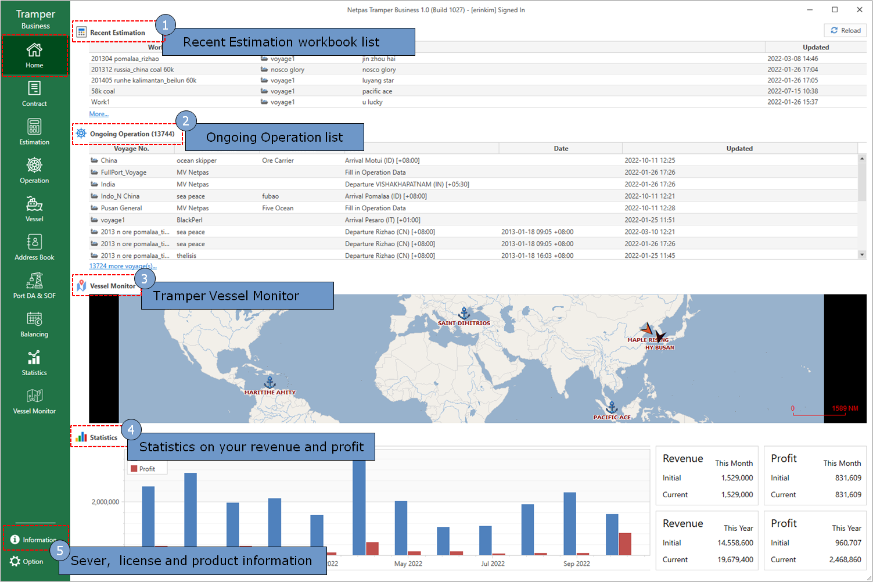This screenshot has width=873, height=582.
Task: Click the Ongoing Operation section icon
Action: [81, 134]
